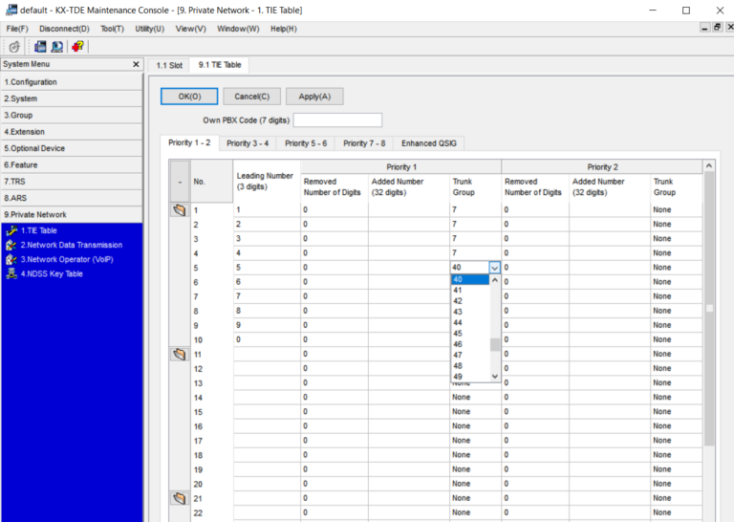734x522 pixels.
Task: Click the Own PBX Code input field
Action: (x=337, y=120)
